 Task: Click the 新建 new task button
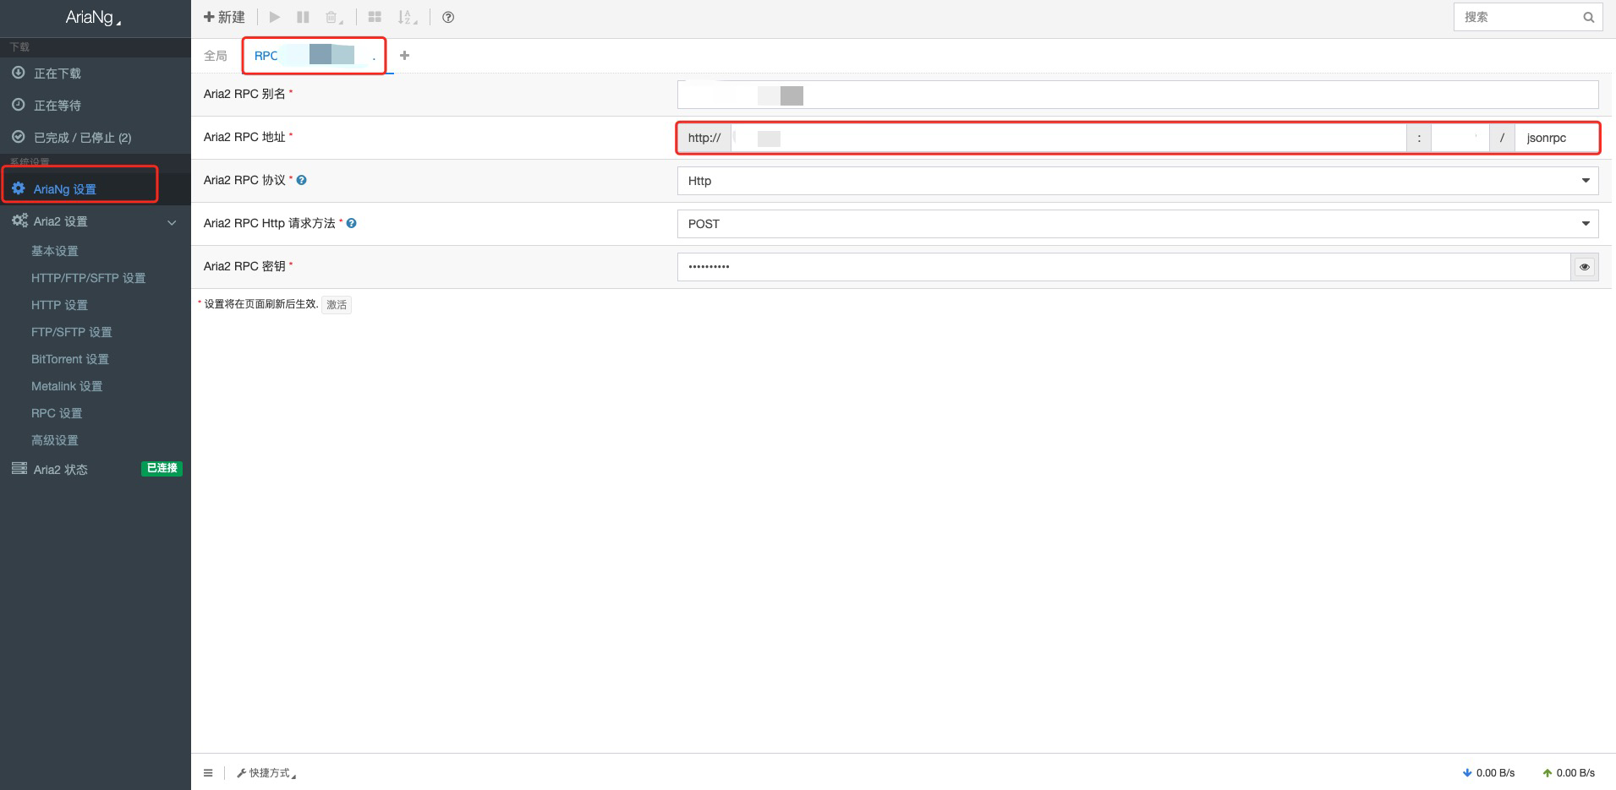point(224,17)
